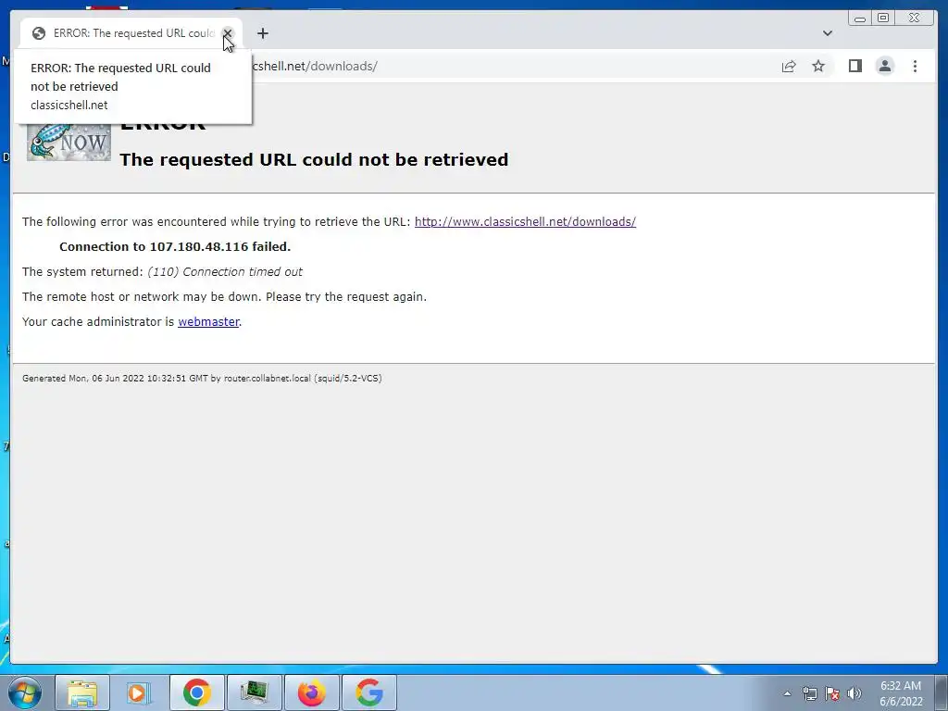Minimize the Chrome window
Screen dimensions: 948x711
pyautogui.click(x=860, y=19)
